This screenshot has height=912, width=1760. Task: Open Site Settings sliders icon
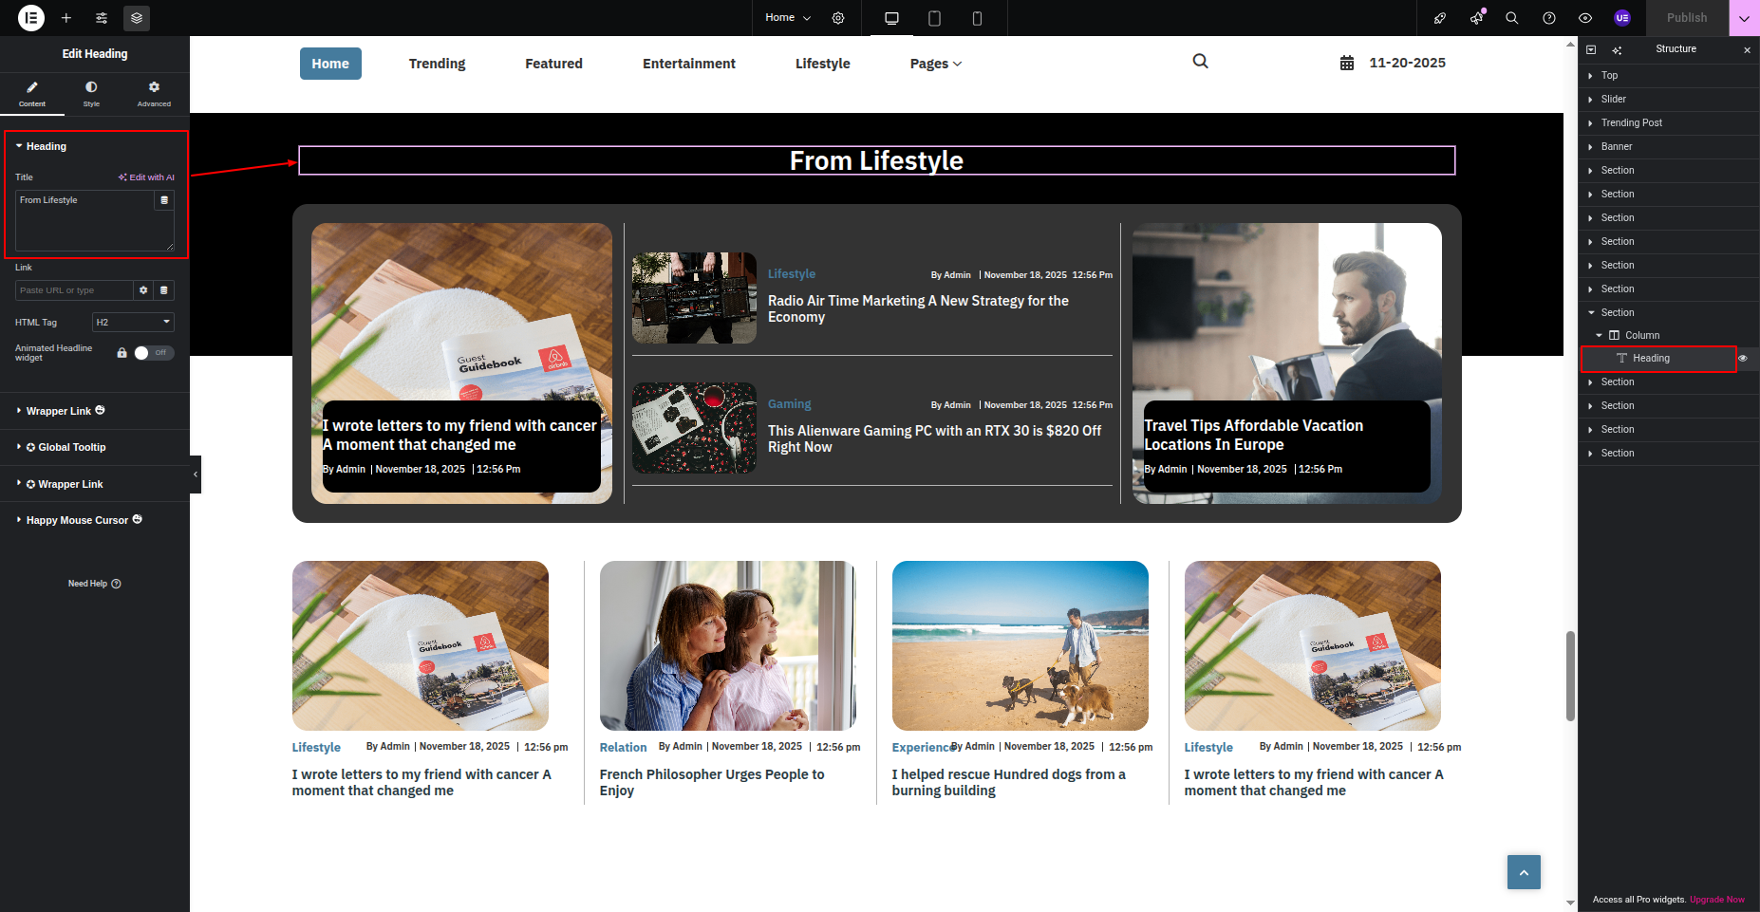102,18
